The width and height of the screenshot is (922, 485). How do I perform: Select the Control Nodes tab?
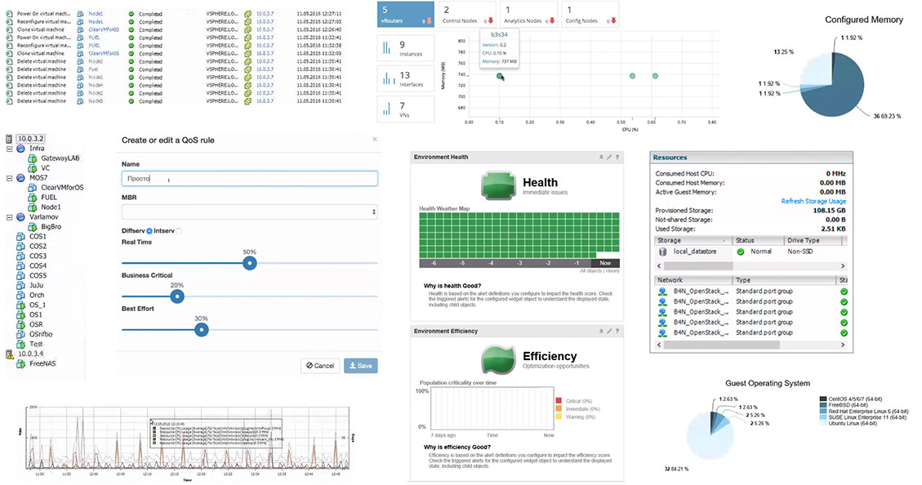coord(467,14)
